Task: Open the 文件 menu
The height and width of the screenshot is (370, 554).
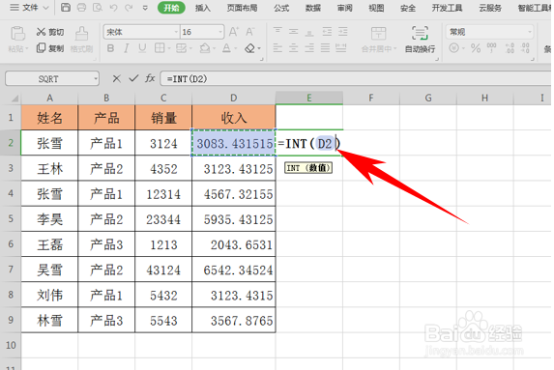Action: [29, 8]
